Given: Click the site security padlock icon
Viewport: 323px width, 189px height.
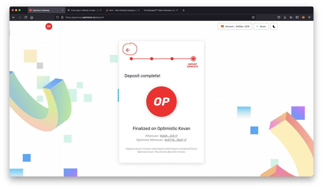Looking at the screenshot, I should click(62, 17).
